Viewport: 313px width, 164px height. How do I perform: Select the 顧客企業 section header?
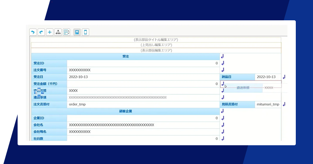(x=126, y=111)
